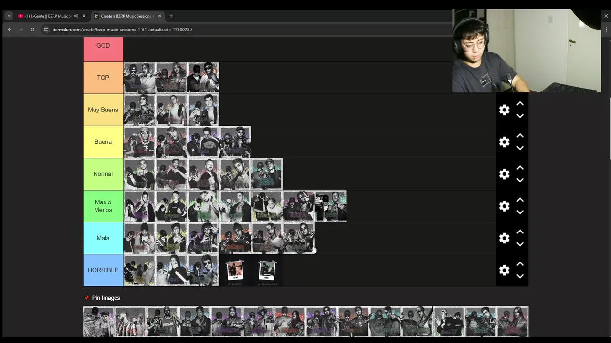Open settings gear for Mala tier
Screen dimensions: 611x343
click(504, 238)
